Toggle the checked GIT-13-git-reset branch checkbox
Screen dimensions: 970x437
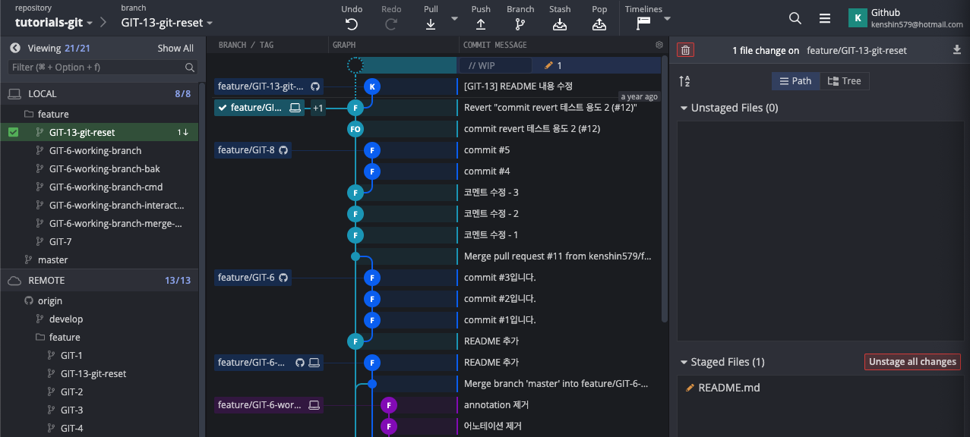(x=14, y=133)
